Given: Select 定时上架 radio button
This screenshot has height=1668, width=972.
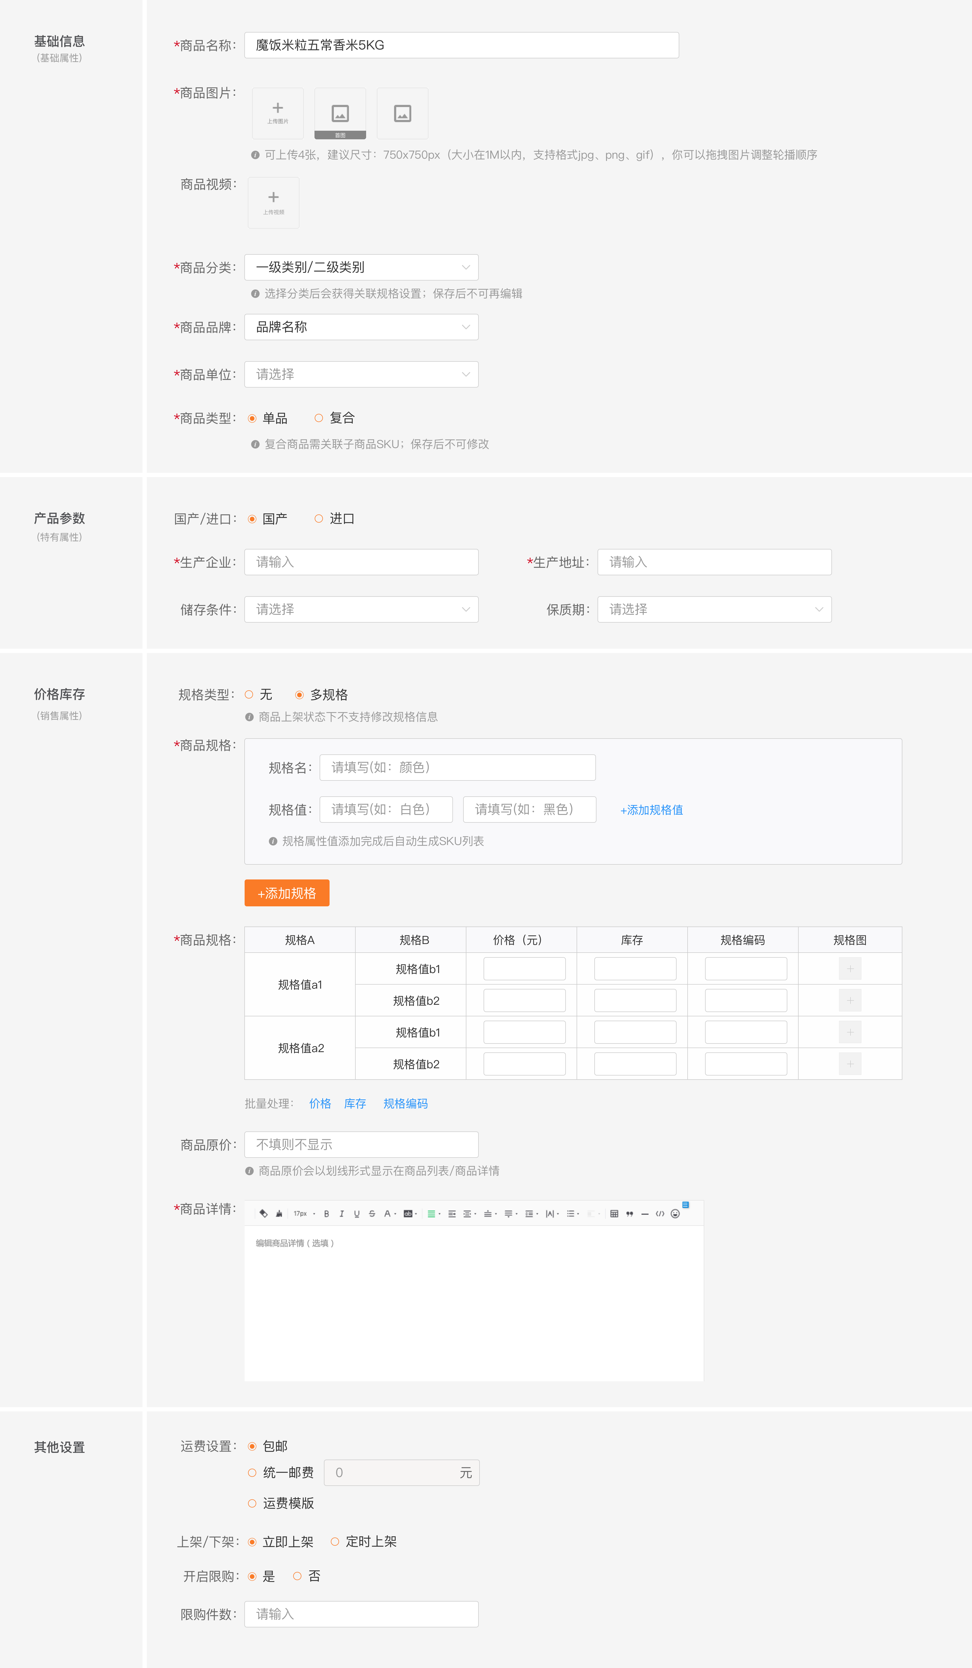Looking at the screenshot, I should (x=335, y=1542).
